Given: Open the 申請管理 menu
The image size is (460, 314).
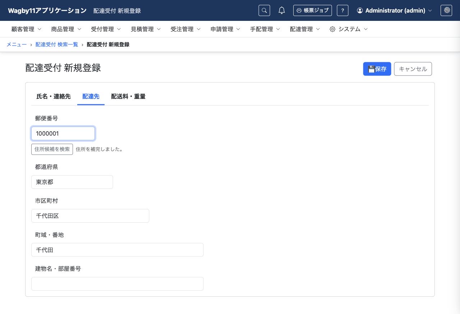Looking at the screenshot, I should (x=225, y=29).
